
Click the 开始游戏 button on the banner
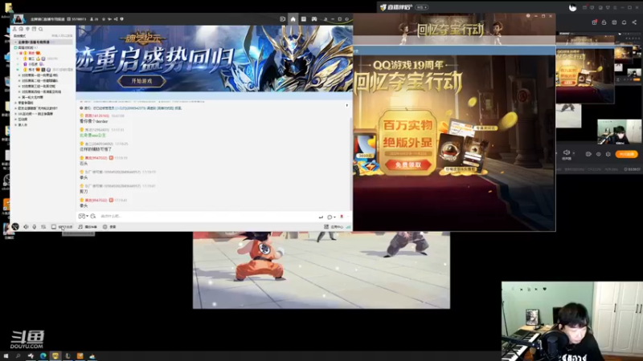point(141,81)
